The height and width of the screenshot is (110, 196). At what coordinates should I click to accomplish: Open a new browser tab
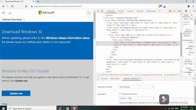pyautogui.click(x=38, y=2)
